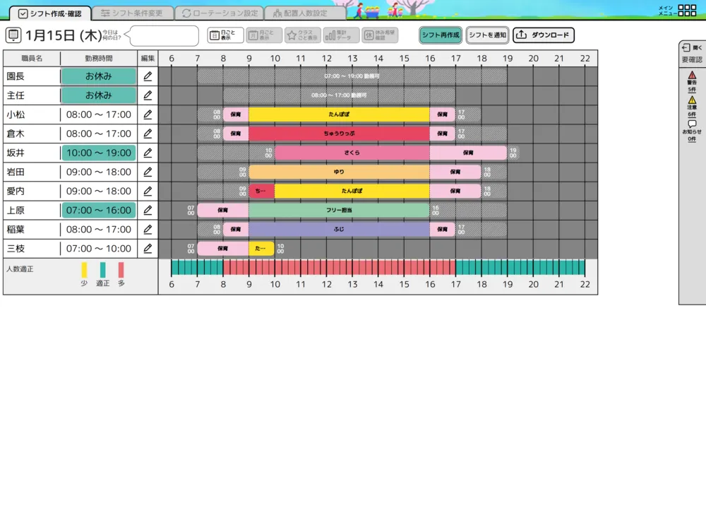Click 上原's 07:00 ～ 16:00 time cell

99,210
